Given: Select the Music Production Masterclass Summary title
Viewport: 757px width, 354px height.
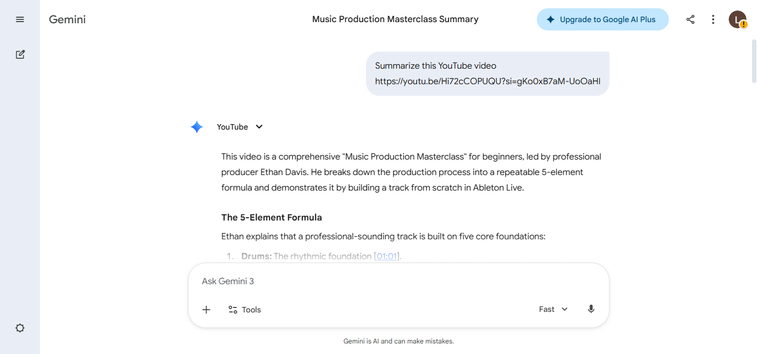Looking at the screenshot, I should click(395, 19).
